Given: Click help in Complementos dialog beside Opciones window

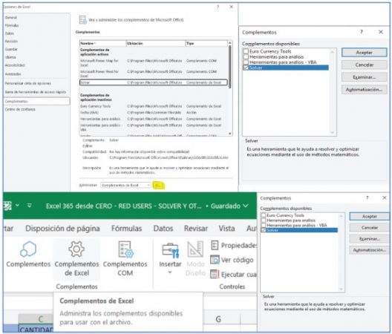Looking at the screenshot, I should [362, 32].
